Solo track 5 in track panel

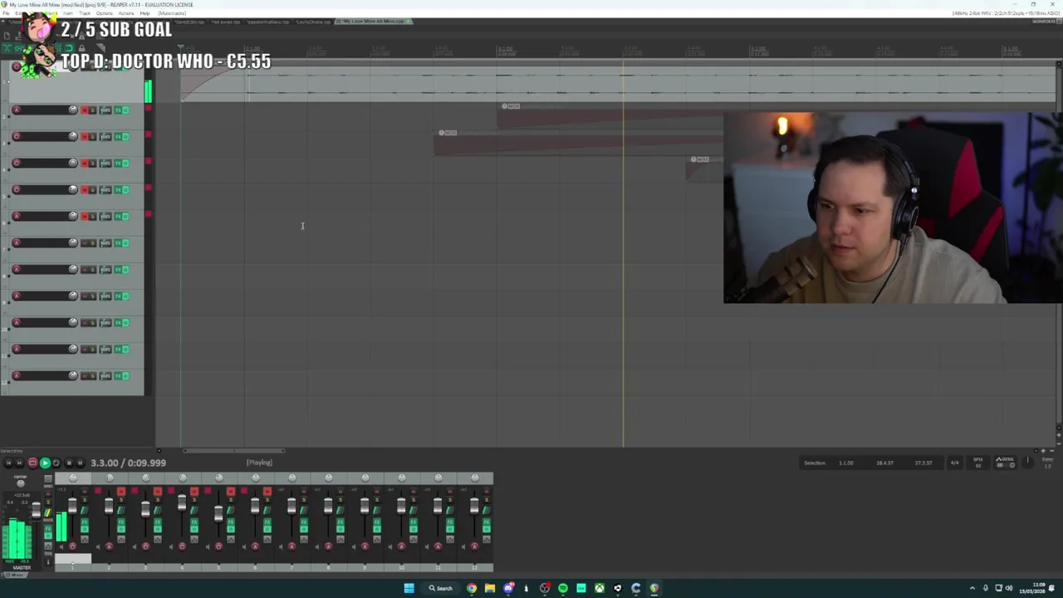click(93, 189)
